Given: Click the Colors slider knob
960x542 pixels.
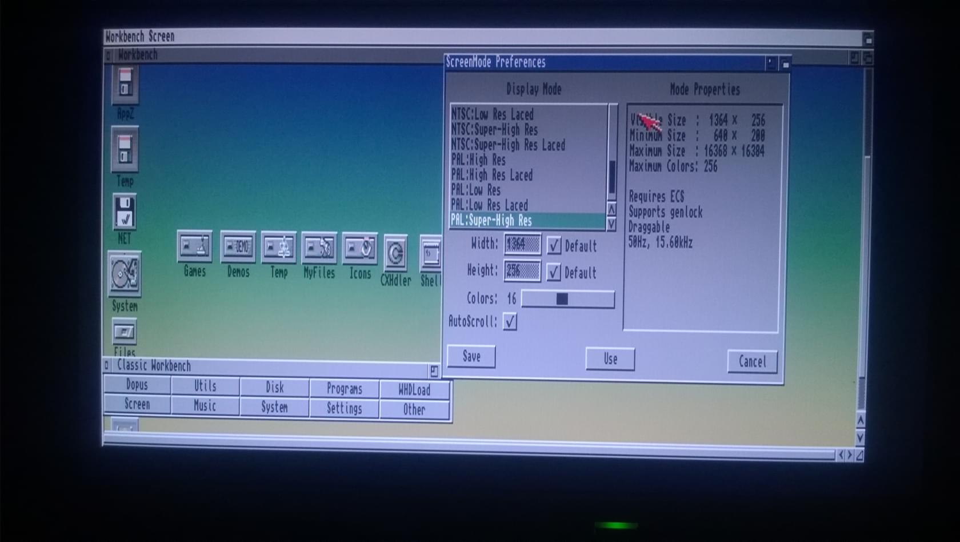Looking at the screenshot, I should [x=562, y=299].
